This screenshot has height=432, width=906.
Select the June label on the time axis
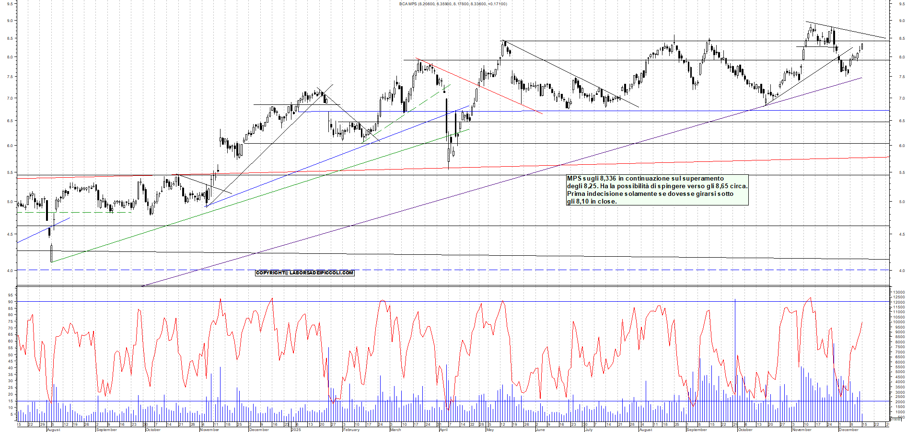click(x=540, y=430)
